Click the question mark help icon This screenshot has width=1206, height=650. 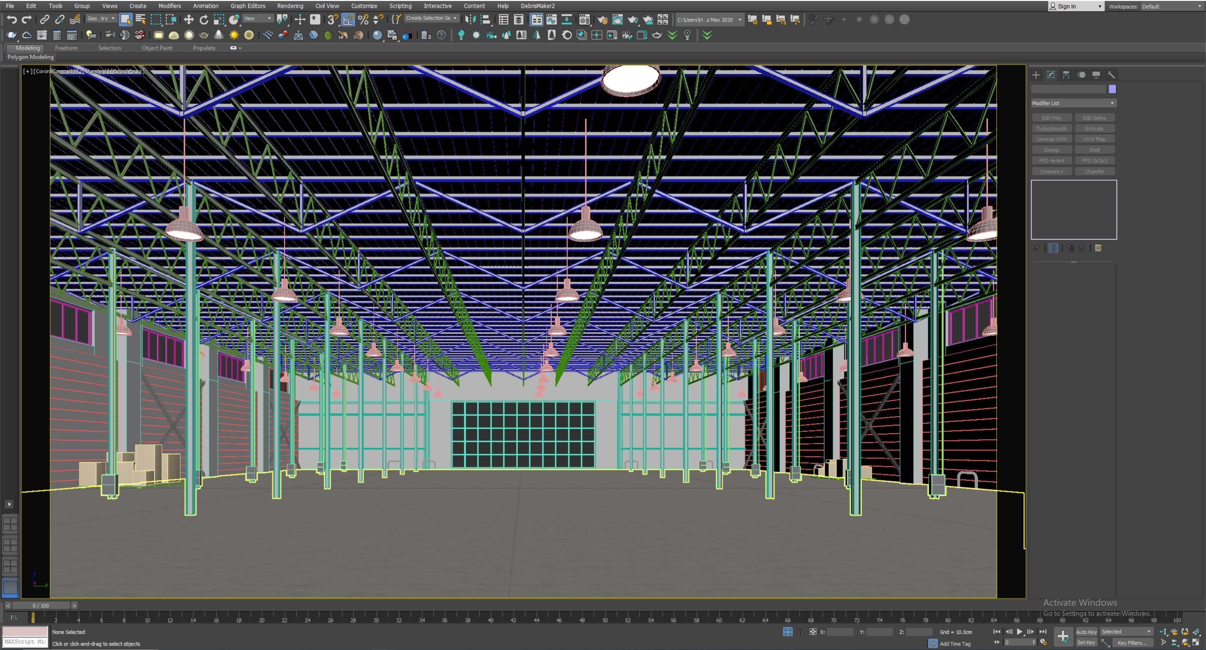(441, 35)
